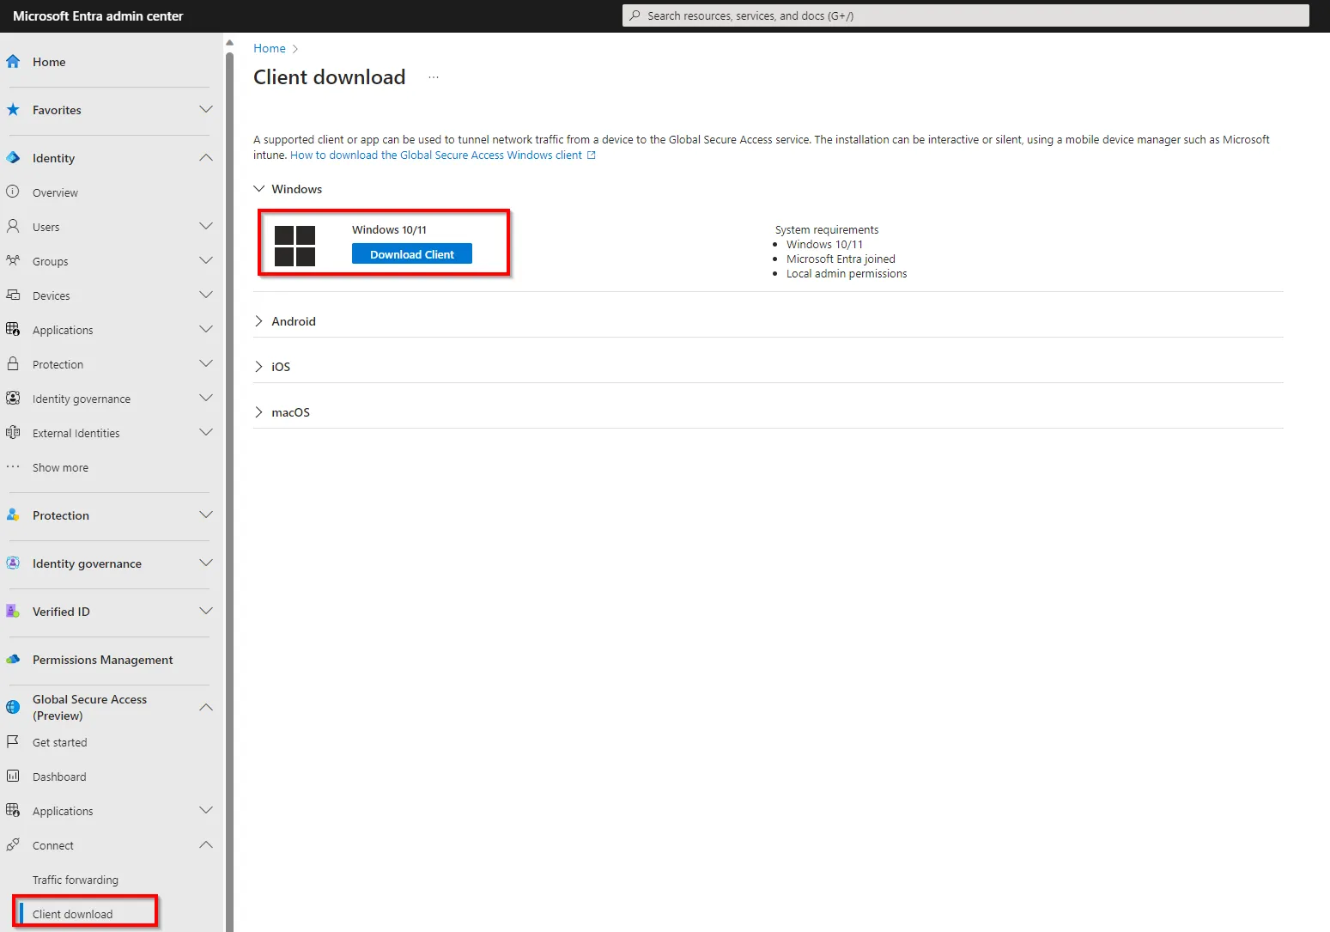The height and width of the screenshot is (932, 1330).
Task: Click the Microsoft Entra admin center title
Action: click(98, 16)
